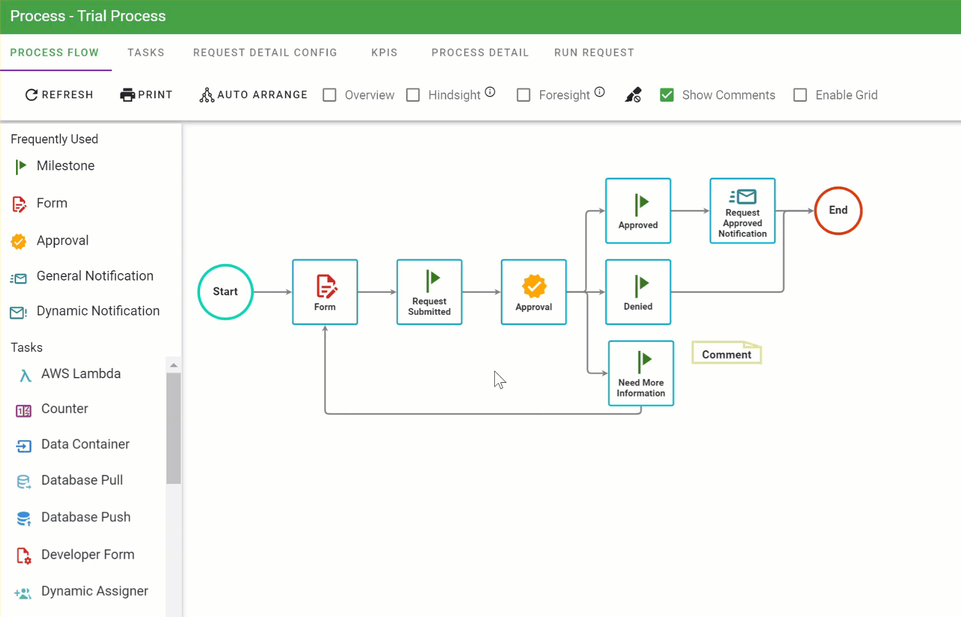Open the KPIs tab
961x617 pixels.
click(384, 53)
